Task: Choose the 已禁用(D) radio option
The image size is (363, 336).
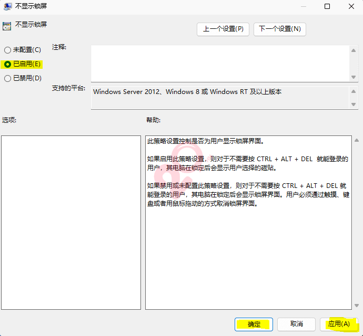Action: click(x=7, y=78)
